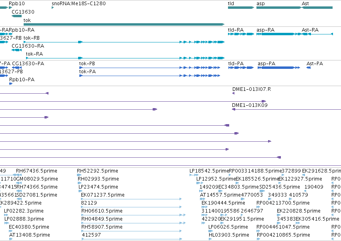Click the RH74366.5prime EST label
The image size is (341, 241).
click(x=37, y=187)
